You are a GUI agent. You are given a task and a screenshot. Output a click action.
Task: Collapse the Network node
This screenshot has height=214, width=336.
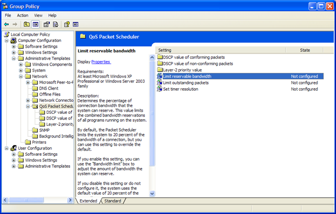tap(21, 77)
